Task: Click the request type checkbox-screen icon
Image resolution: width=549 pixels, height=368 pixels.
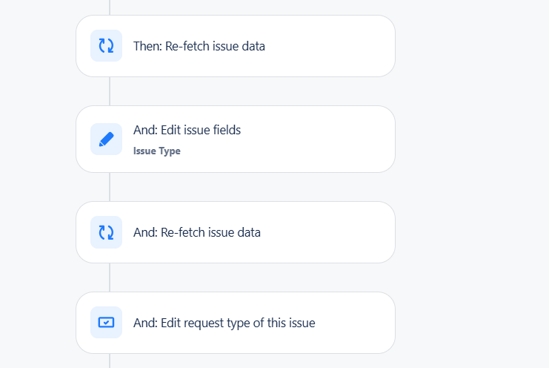Action: [x=106, y=323]
